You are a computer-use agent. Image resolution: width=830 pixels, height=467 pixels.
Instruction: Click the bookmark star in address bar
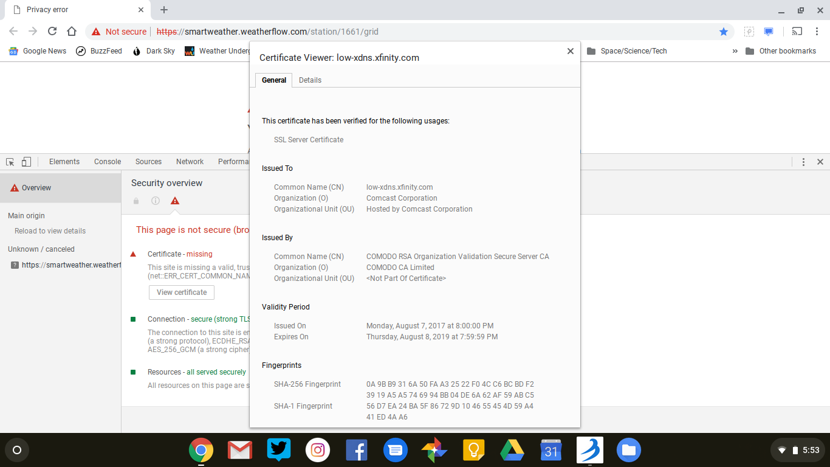point(724,32)
